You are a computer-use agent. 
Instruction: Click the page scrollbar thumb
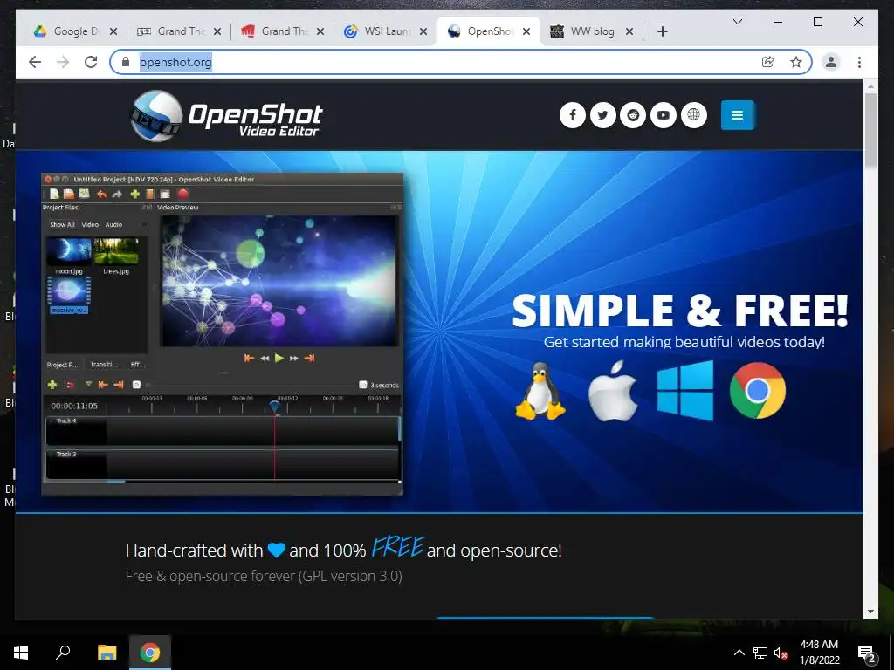(x=870, y=131)
